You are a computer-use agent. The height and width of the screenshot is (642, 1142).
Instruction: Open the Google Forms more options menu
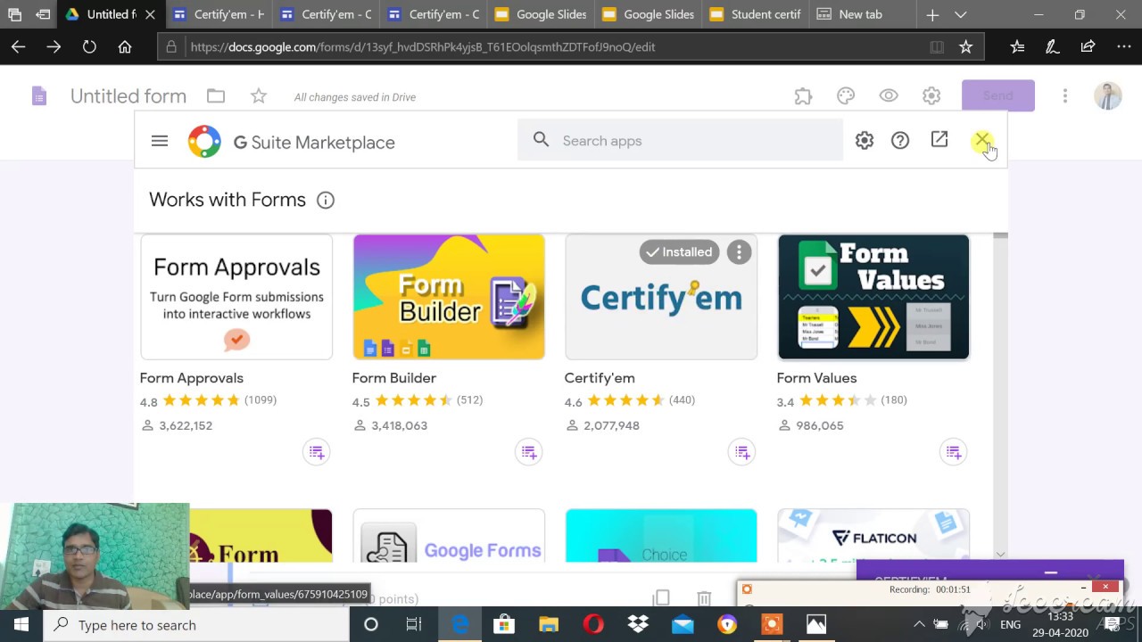coord(1064,96)
